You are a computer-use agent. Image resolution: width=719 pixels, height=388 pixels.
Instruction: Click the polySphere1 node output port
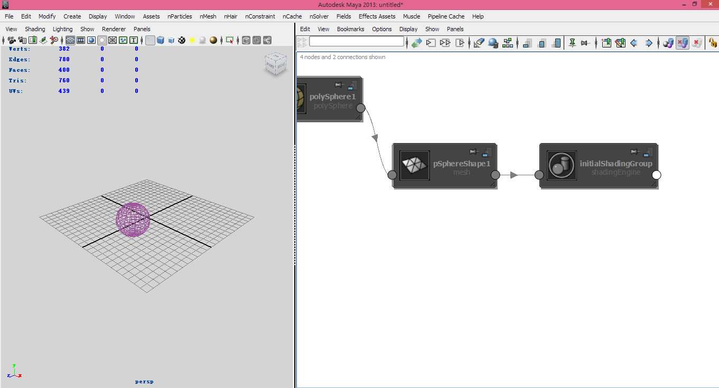pyautogui.click(x=360, y=108)
